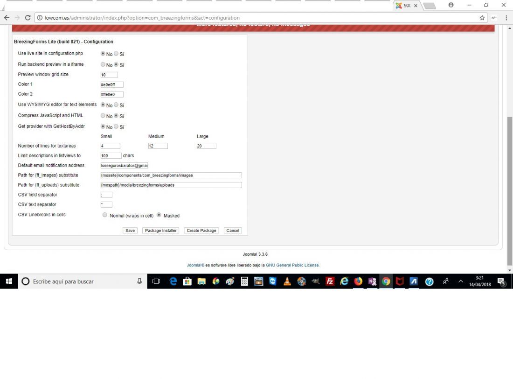Open Chrome's three-dot menu

click(x=506, y=18)
